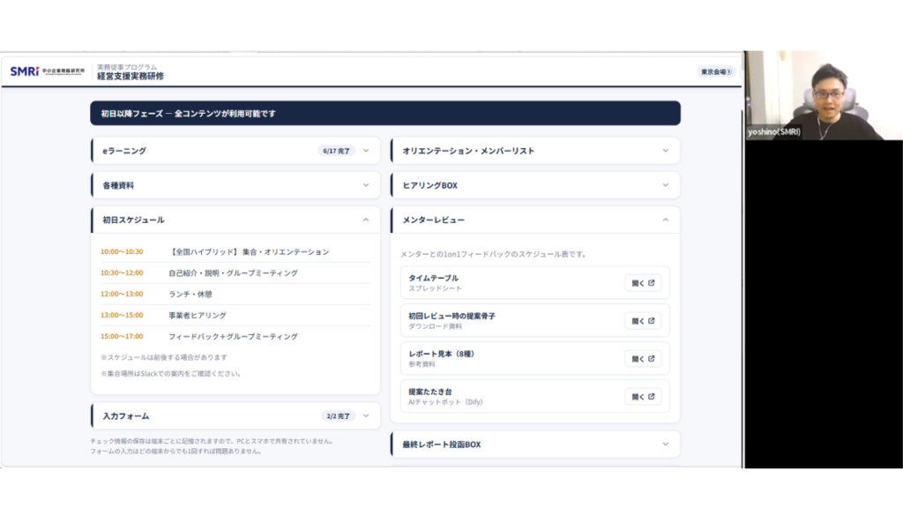The image size is (903, 508).
Task: Select the yoshino (SMRI) video thumbnail
Action: tap(823, 94)
